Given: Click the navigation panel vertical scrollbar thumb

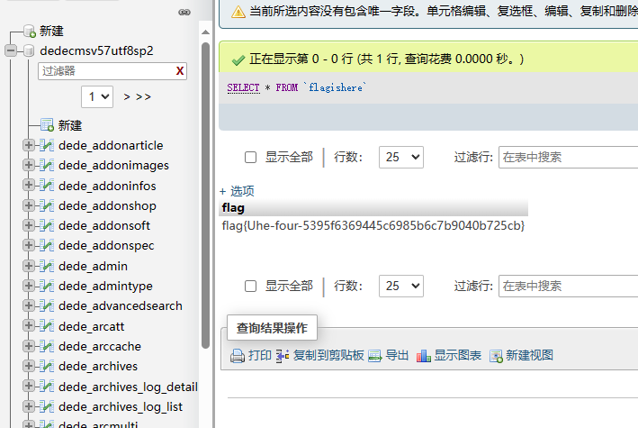Looking at the screenshot, I should pos(205,196).
